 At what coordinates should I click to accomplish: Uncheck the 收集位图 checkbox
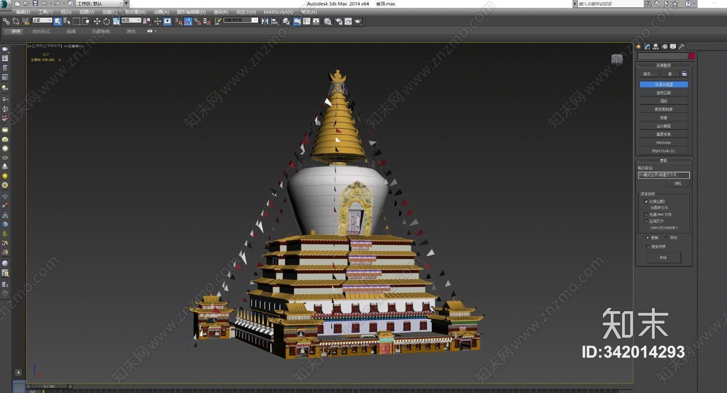[646, 202]
